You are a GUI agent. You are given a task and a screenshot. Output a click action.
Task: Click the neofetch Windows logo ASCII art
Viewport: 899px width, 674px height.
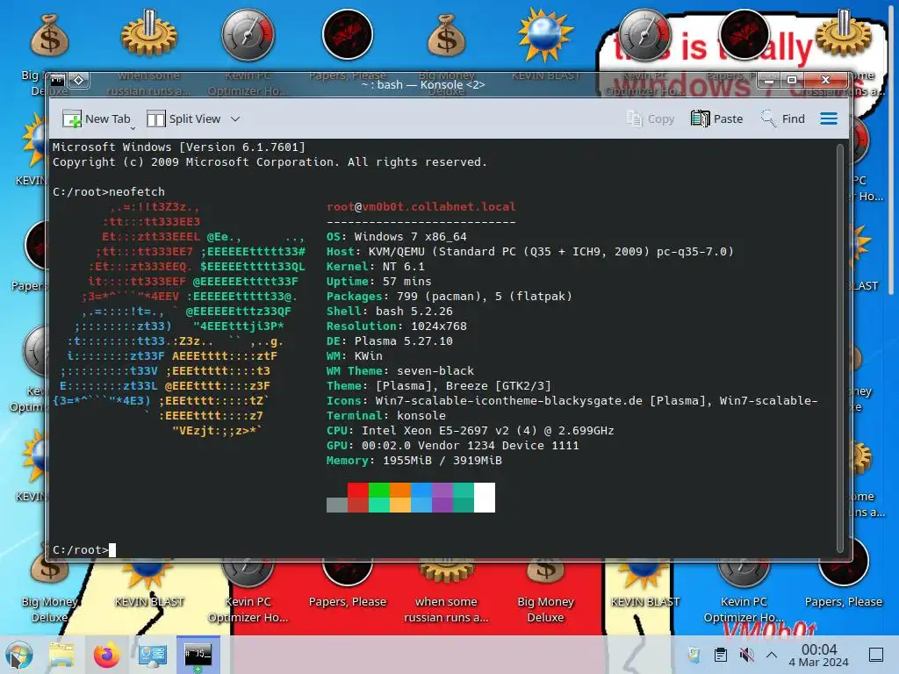pyautogui.click(x=179, y=318)
